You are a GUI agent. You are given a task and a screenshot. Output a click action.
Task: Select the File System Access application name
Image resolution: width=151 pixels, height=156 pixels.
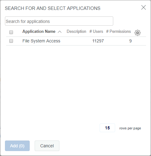click(x=41, y=41)
